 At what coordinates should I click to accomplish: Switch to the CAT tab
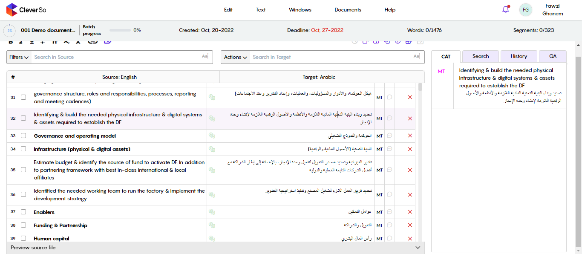(446, 57)
